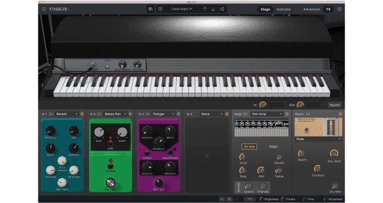Expand the fx 3 Flanger dropdown
This screenshot has height=203, width=383.
point(164,114)
